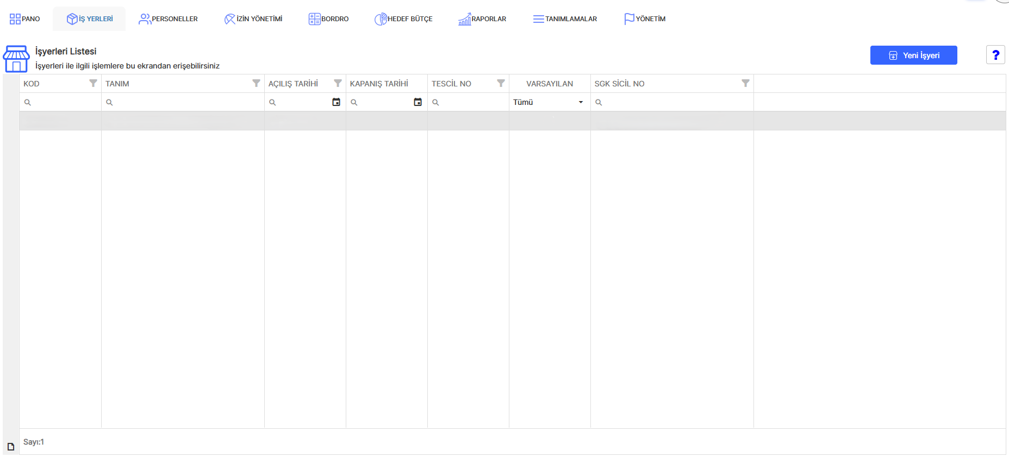The height and width of the screenshot is (463, 1009).
Task: Open the TANIMLAMALAR menu
Action: (565, 19)
